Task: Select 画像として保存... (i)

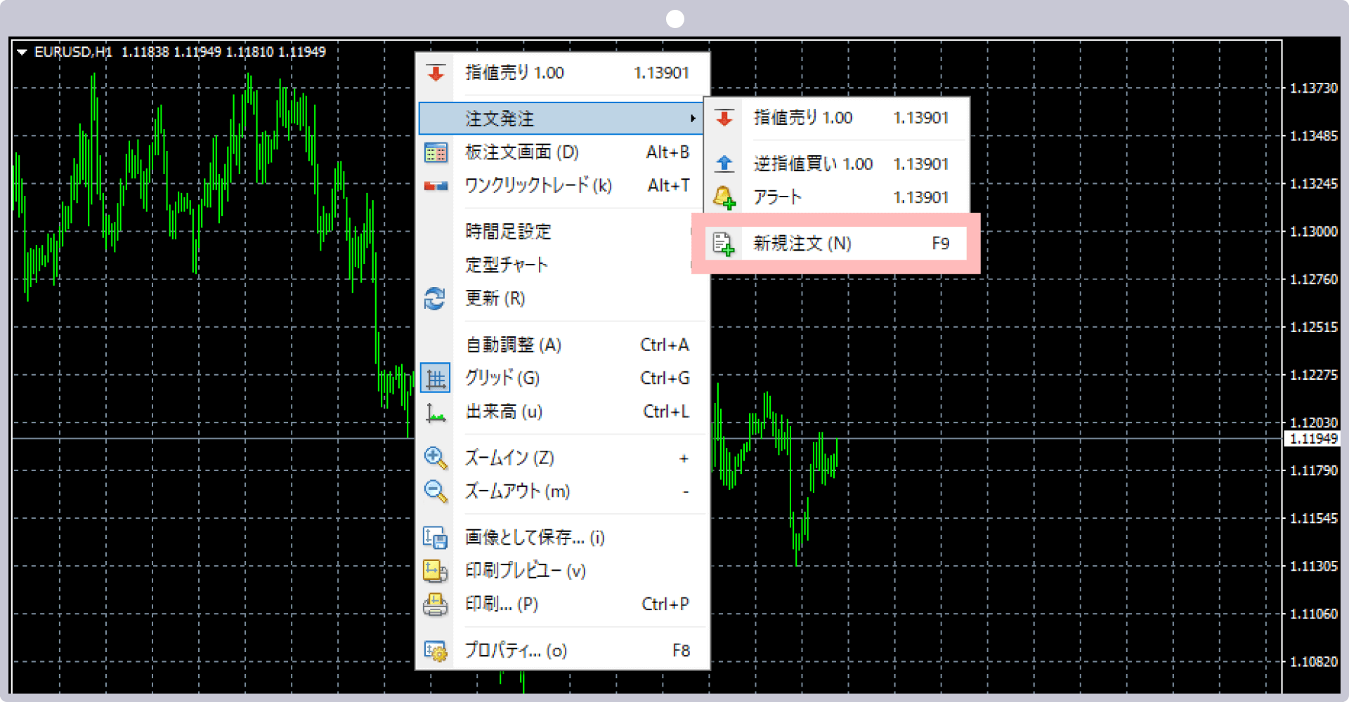Action: tap(562, 538)
